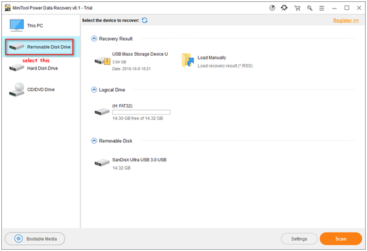The image size is (367, 251).
Task: Collapse the Recovery Result section
Action: (x=94, y=39)
